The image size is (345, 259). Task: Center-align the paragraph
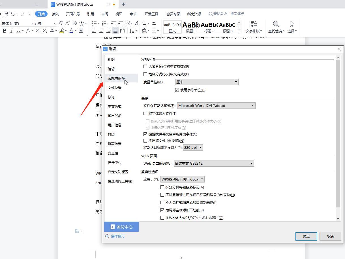pyautogui.click(x=101, y=31)
